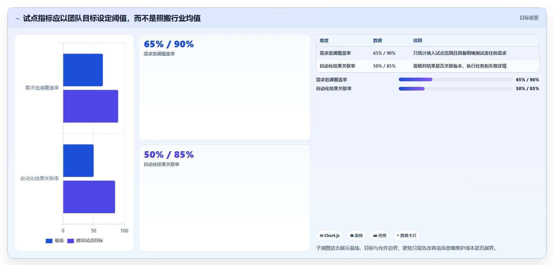Screen dimensions: 554x265
Task: Click the blue 基线 legend color box
Action: tap(49, 241)
